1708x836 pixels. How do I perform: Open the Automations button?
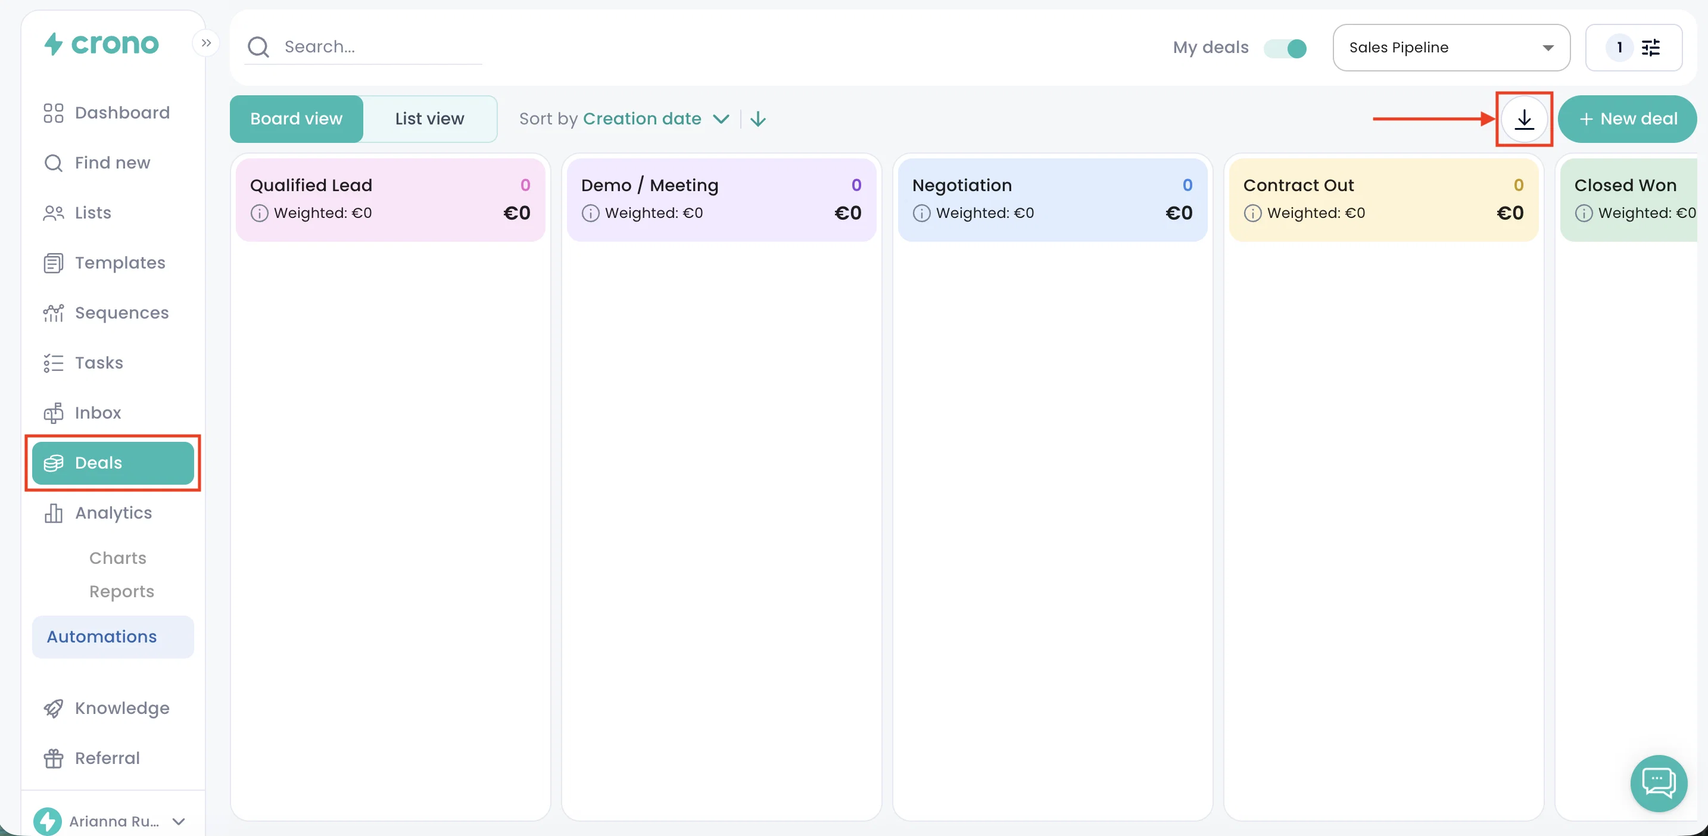click(x=113, y=637)
